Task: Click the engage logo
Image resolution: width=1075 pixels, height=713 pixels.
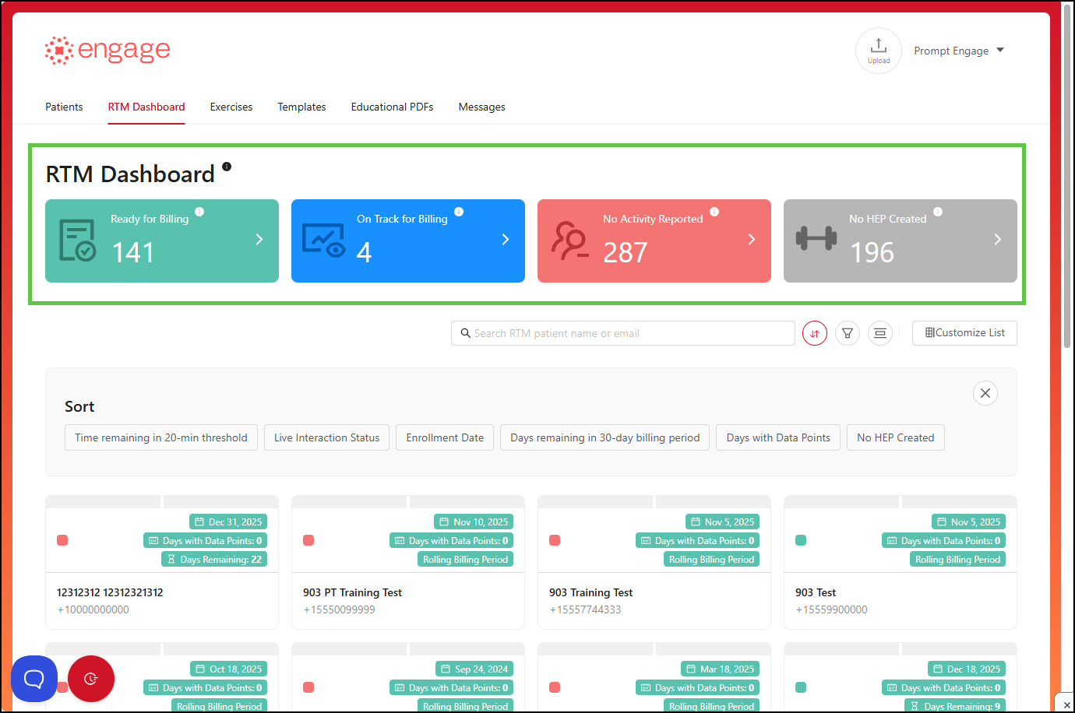Action: tap(107, 51)
